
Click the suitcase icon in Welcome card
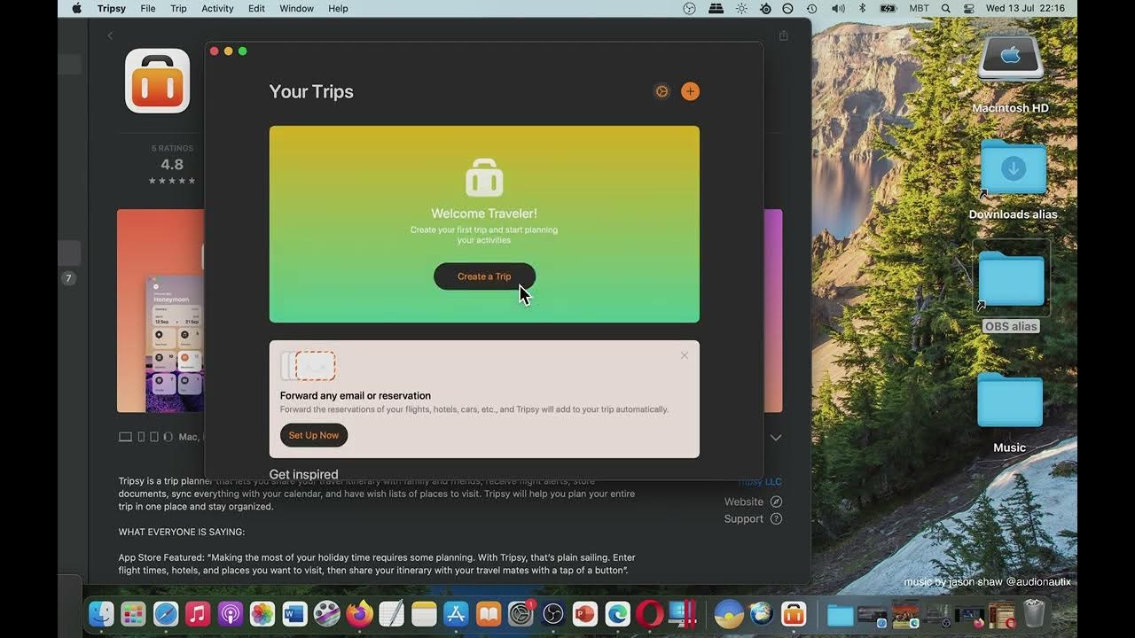[x=484, y=177]
